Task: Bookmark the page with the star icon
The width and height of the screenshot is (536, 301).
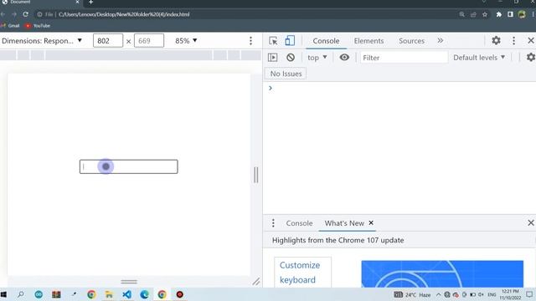Action: click(x=485, y=14)
